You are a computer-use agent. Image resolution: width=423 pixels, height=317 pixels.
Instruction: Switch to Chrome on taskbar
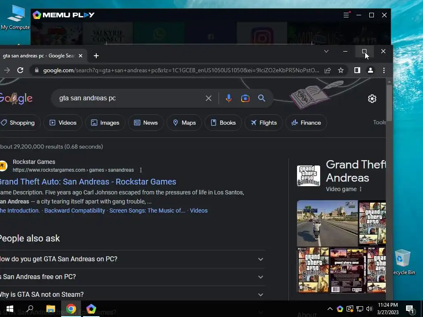tap(71, 309)
